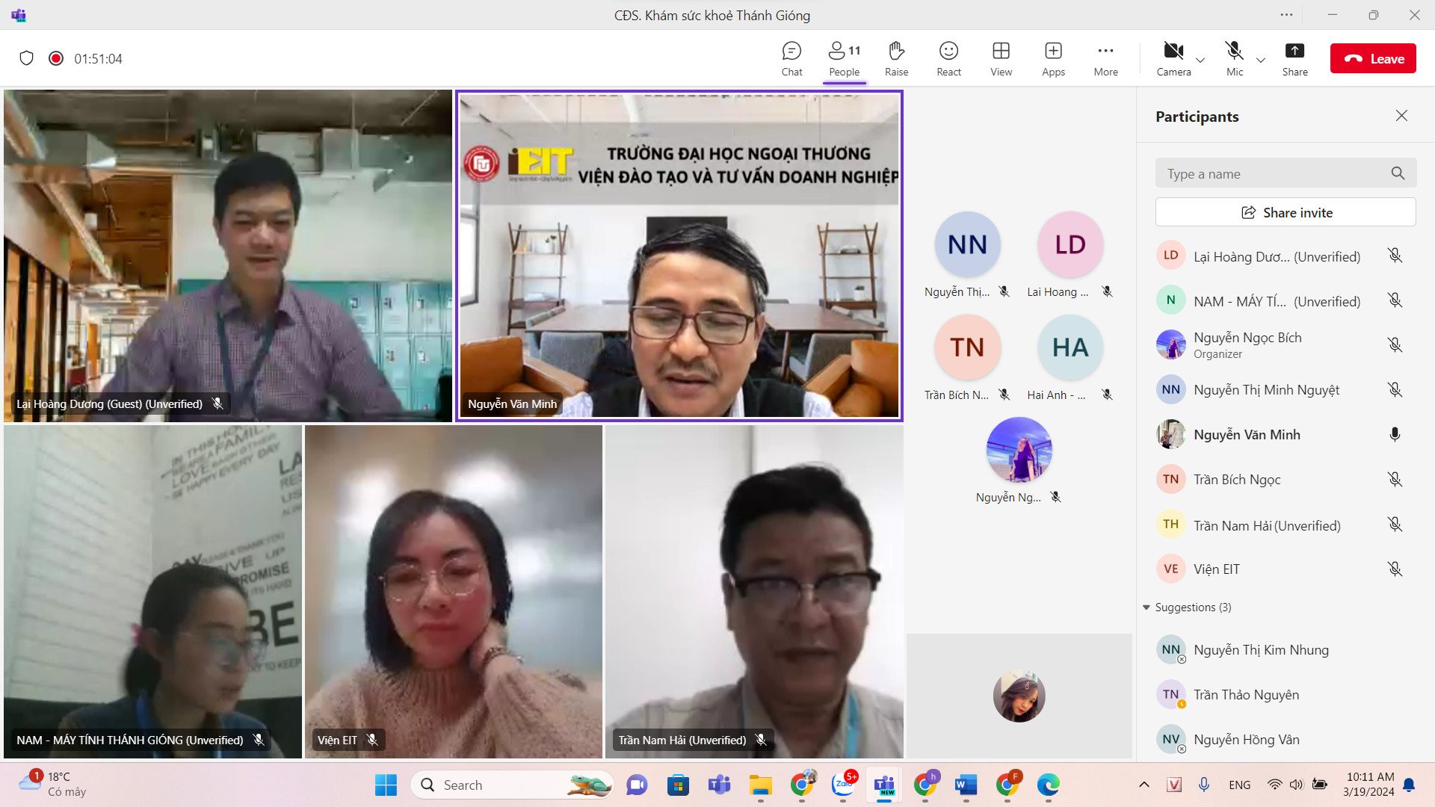Expand the Mic options dropdown arrow
Image resolution: width=1435 pixels, height=807 pixels.
coord(1261,60)
